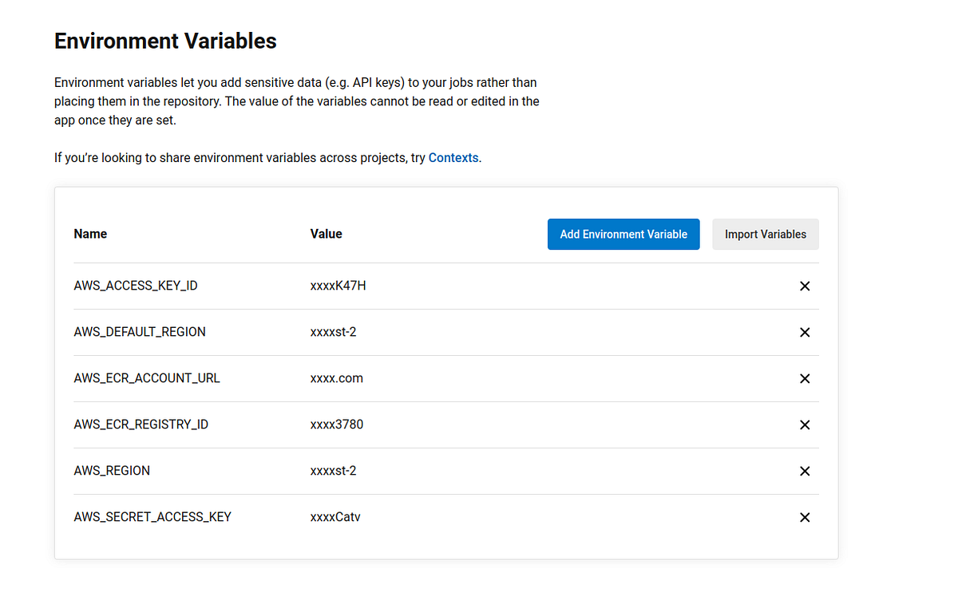Image resolution: width=958 pixels, height=616 pixels.
Task: Open the Contexts link
Action: click(x=453, y=157)
